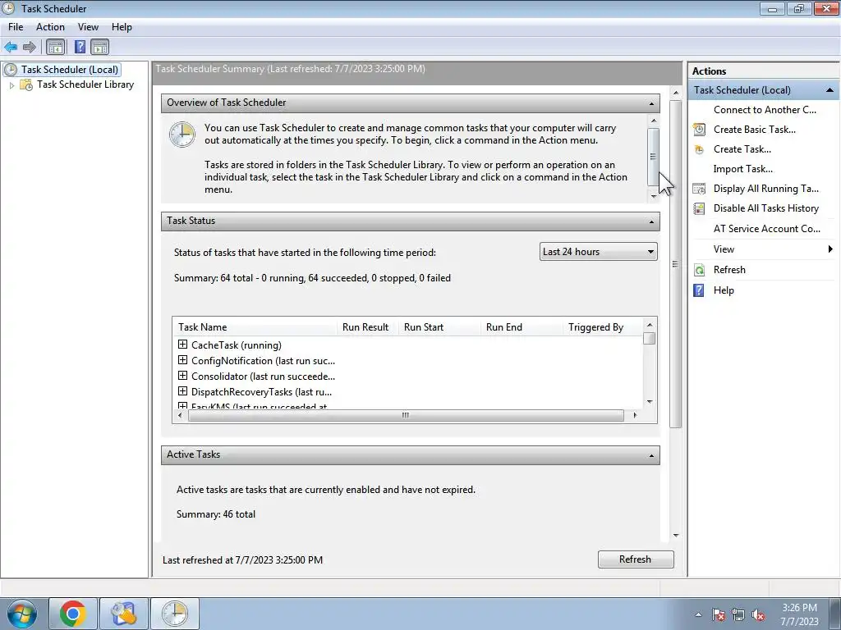Expand the Task Scheduler Library tree node

(11, 85)
